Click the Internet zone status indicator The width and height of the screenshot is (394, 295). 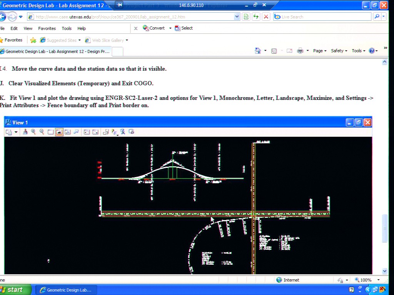point(287,280)
